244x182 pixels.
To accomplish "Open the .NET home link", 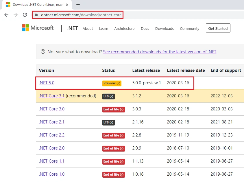I will point(73,28).
